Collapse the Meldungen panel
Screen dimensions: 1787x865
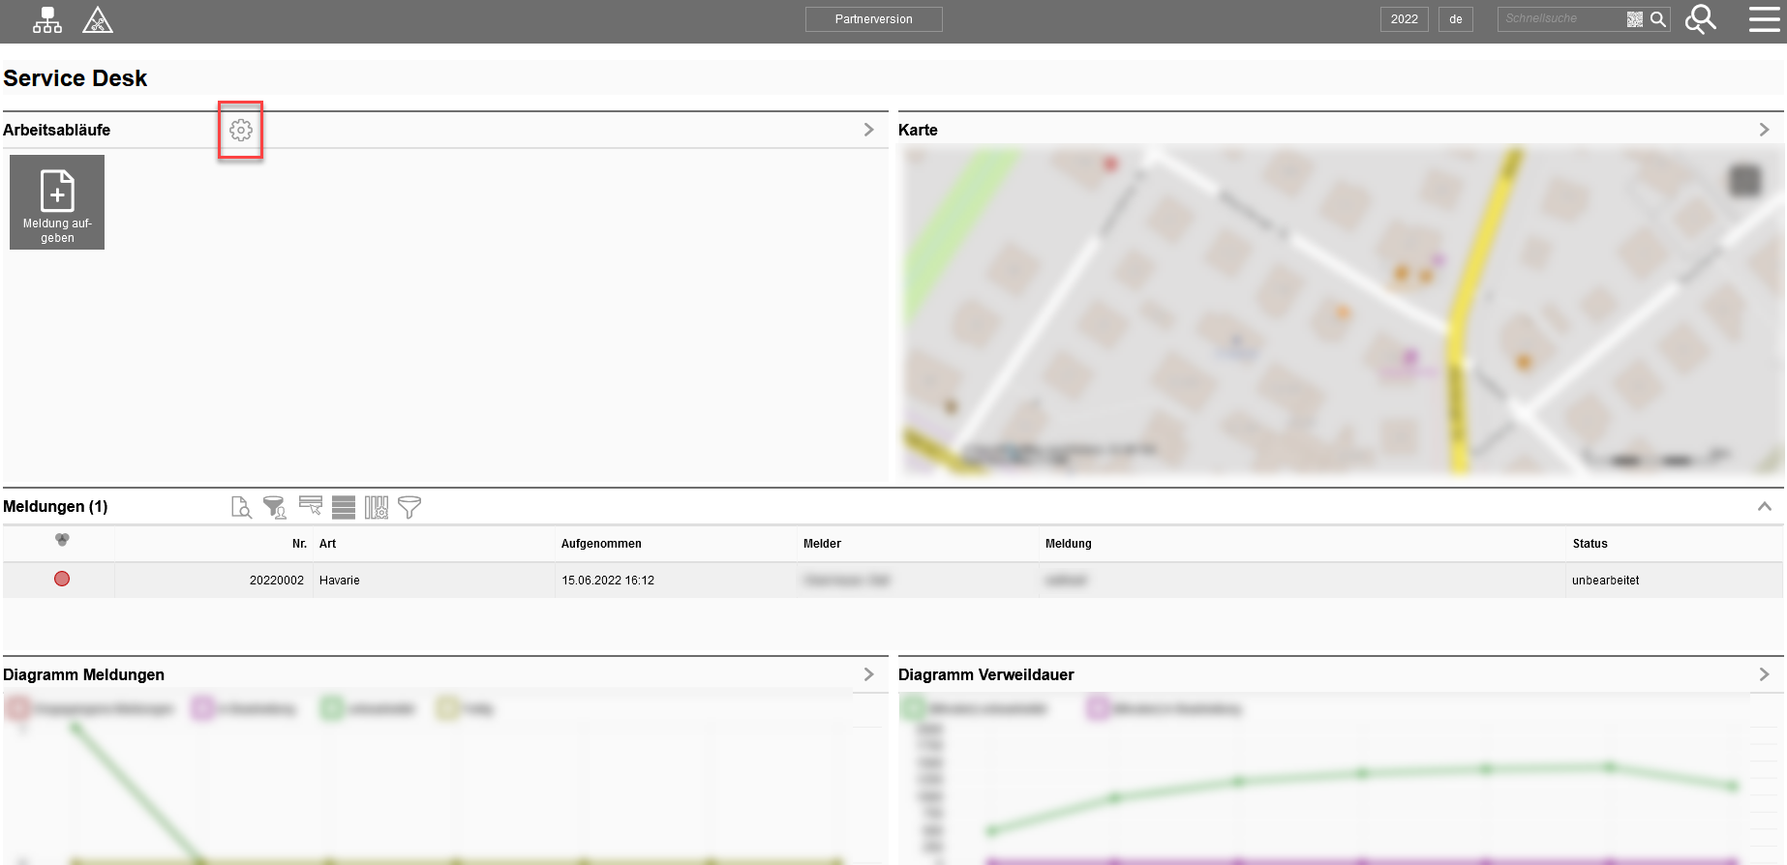1764,506
